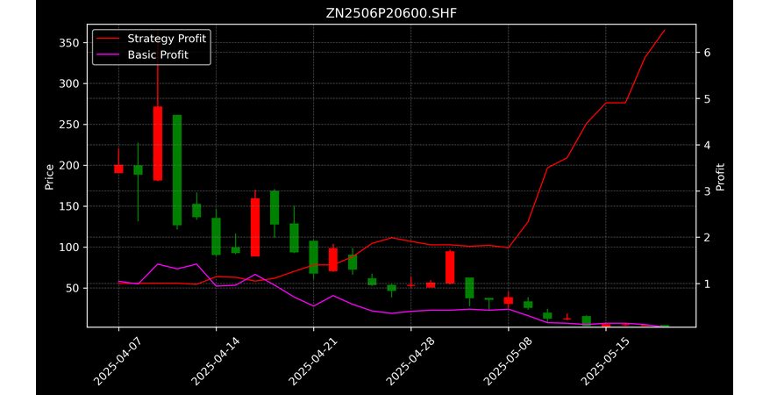The width and height of the screenshot is (770, 395).
Task: Click the profit tick label 1
Action: (x=708, y=284)
